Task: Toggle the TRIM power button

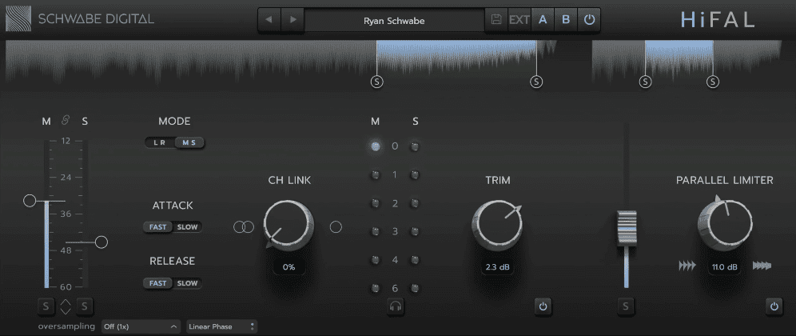Action: tap(543, 306)
